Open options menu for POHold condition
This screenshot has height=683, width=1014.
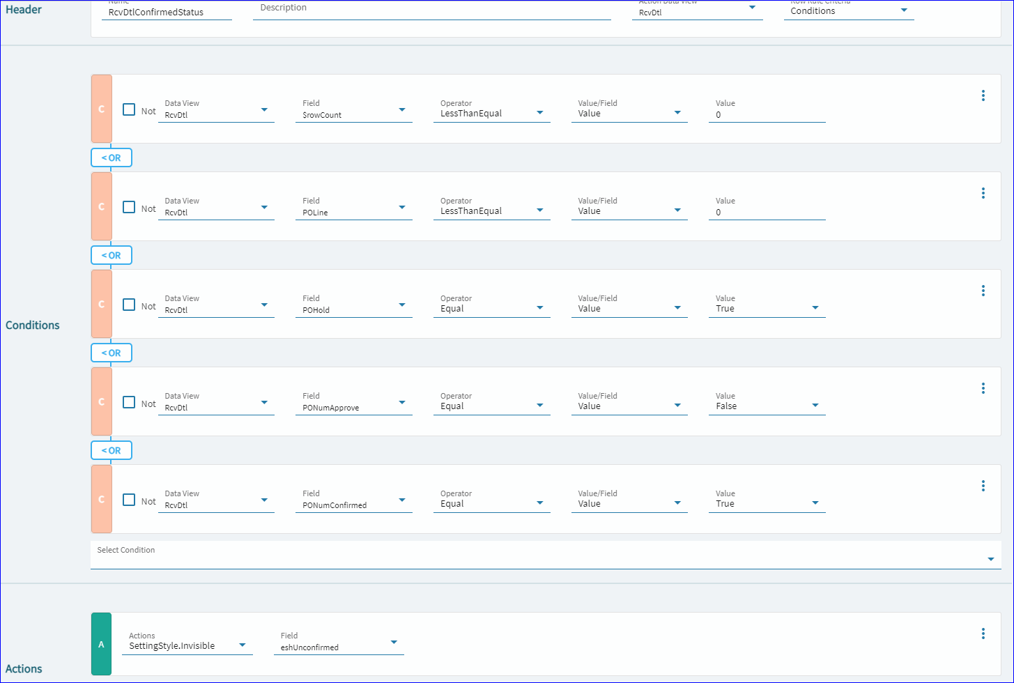(983, 291)
